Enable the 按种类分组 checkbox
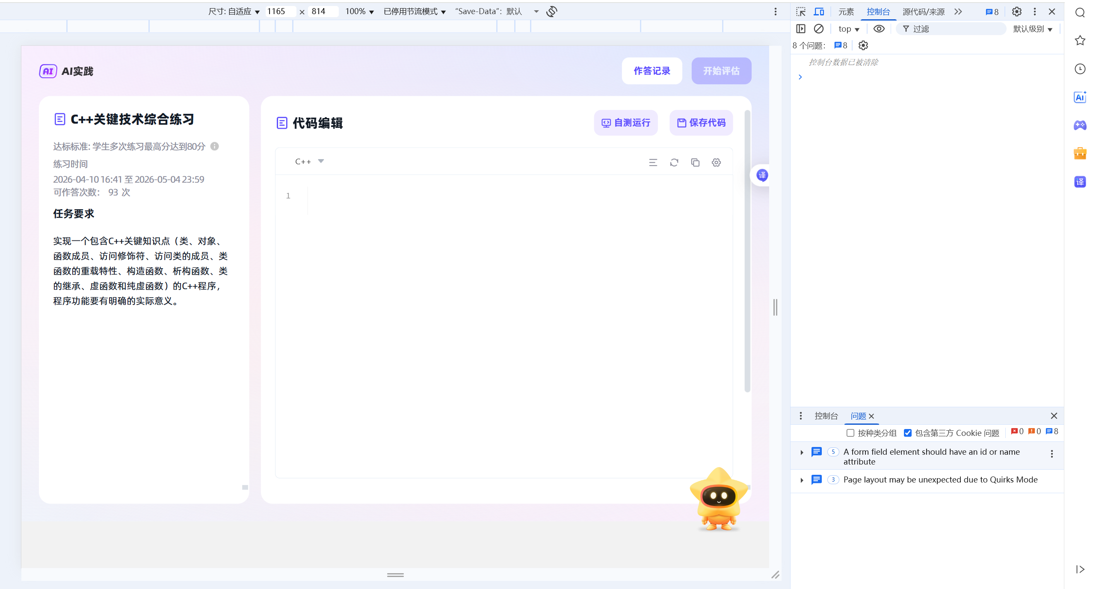This screenshot has width=1093, height=589. coord(850,433)
